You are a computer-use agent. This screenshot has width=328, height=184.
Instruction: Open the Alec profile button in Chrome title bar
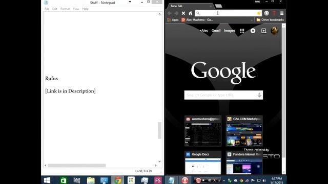(x=257, y=2)
